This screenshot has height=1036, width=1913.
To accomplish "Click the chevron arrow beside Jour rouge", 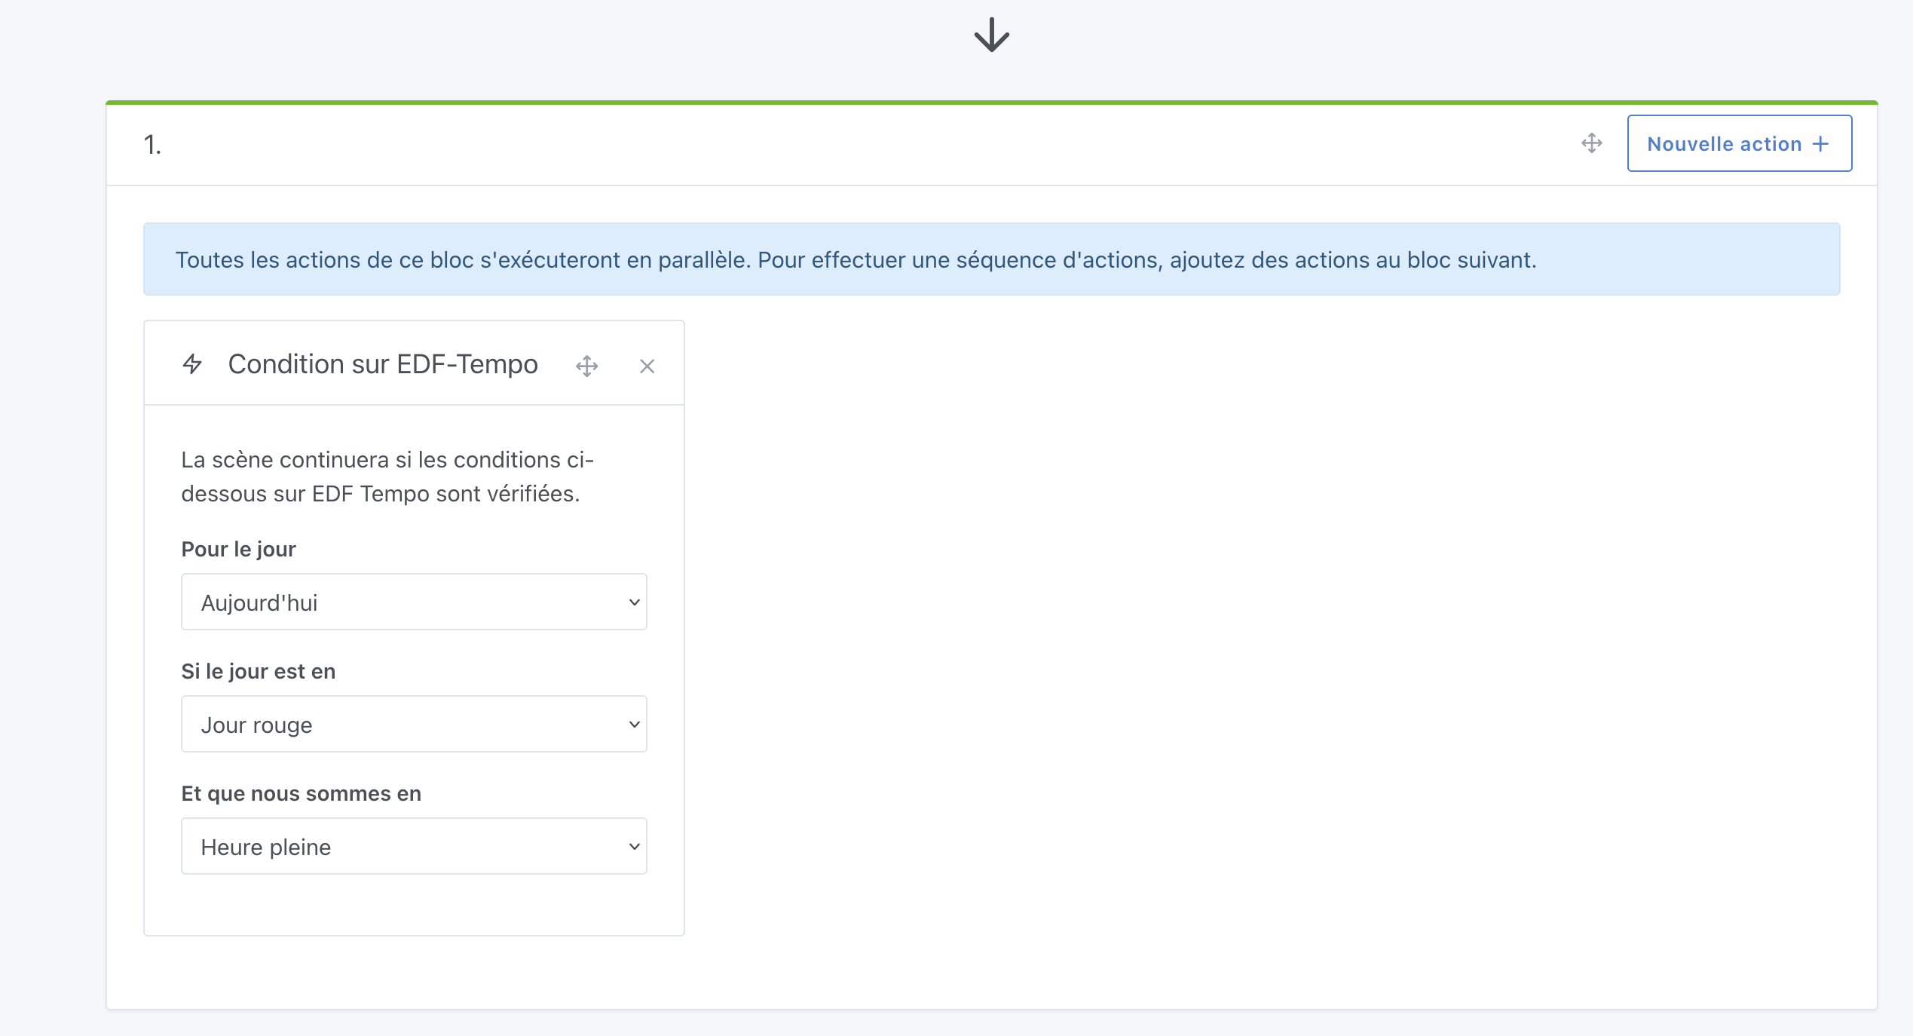I will [634, 725].
